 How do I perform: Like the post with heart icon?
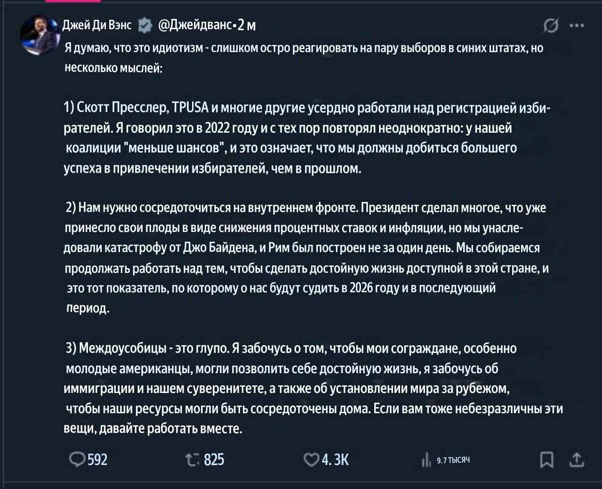pos(311,460)
